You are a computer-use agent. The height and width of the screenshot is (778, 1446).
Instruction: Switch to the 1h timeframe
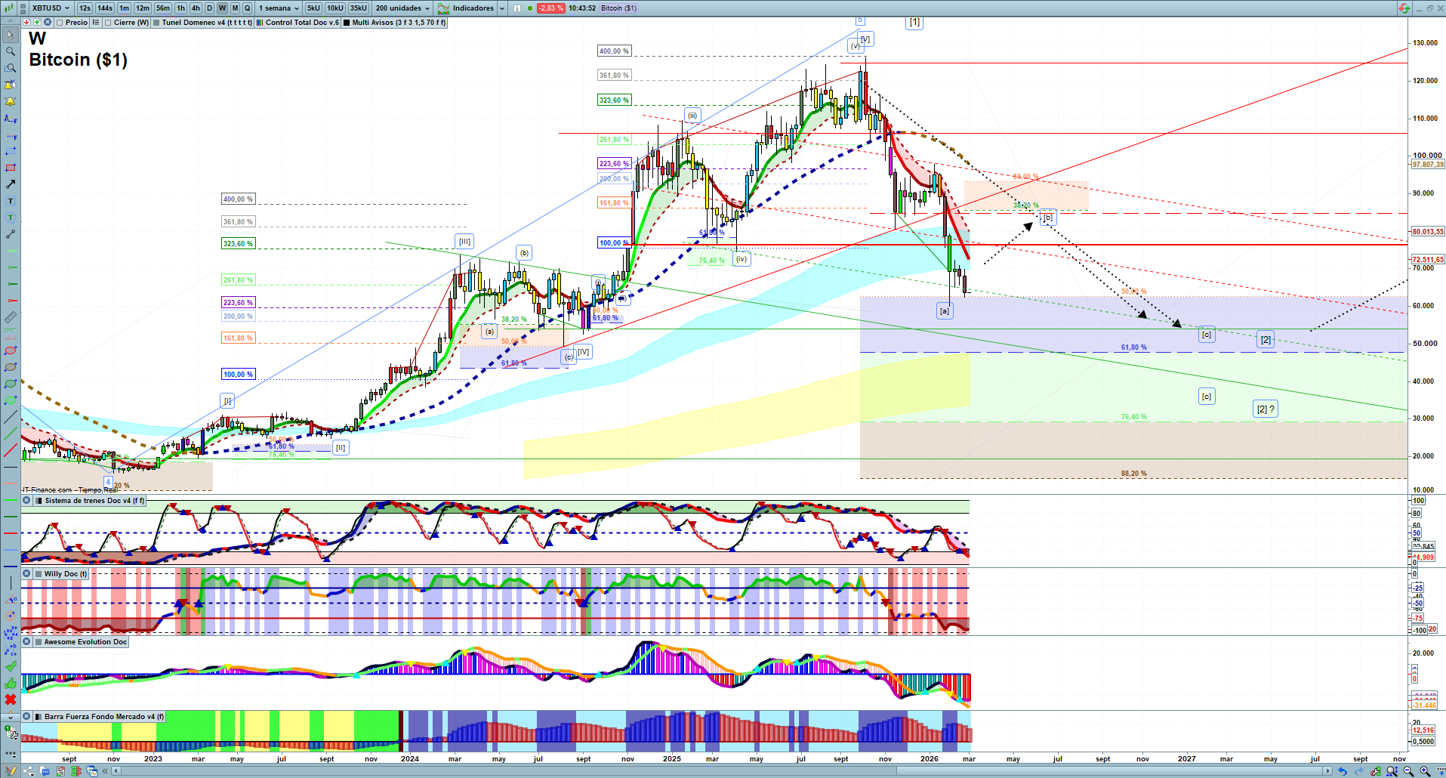(x=180, y=8)
